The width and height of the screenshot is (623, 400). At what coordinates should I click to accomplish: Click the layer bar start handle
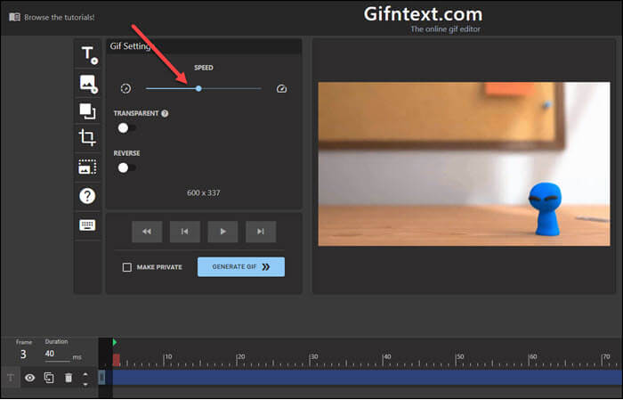[101, 378]
